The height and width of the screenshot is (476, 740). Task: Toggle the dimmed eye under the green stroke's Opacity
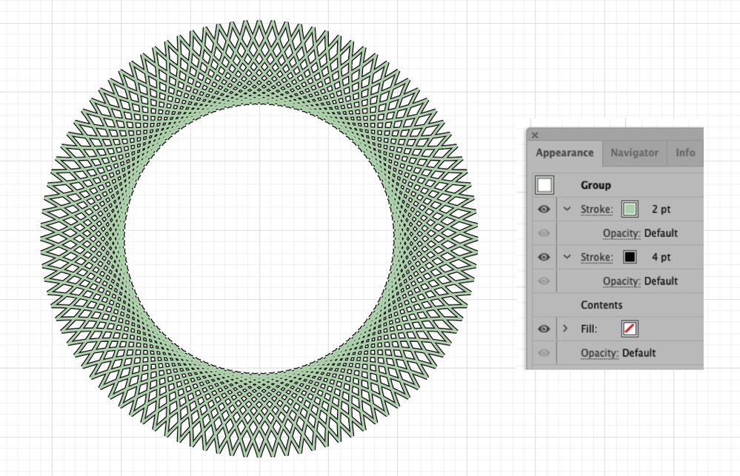pos(544,233)
